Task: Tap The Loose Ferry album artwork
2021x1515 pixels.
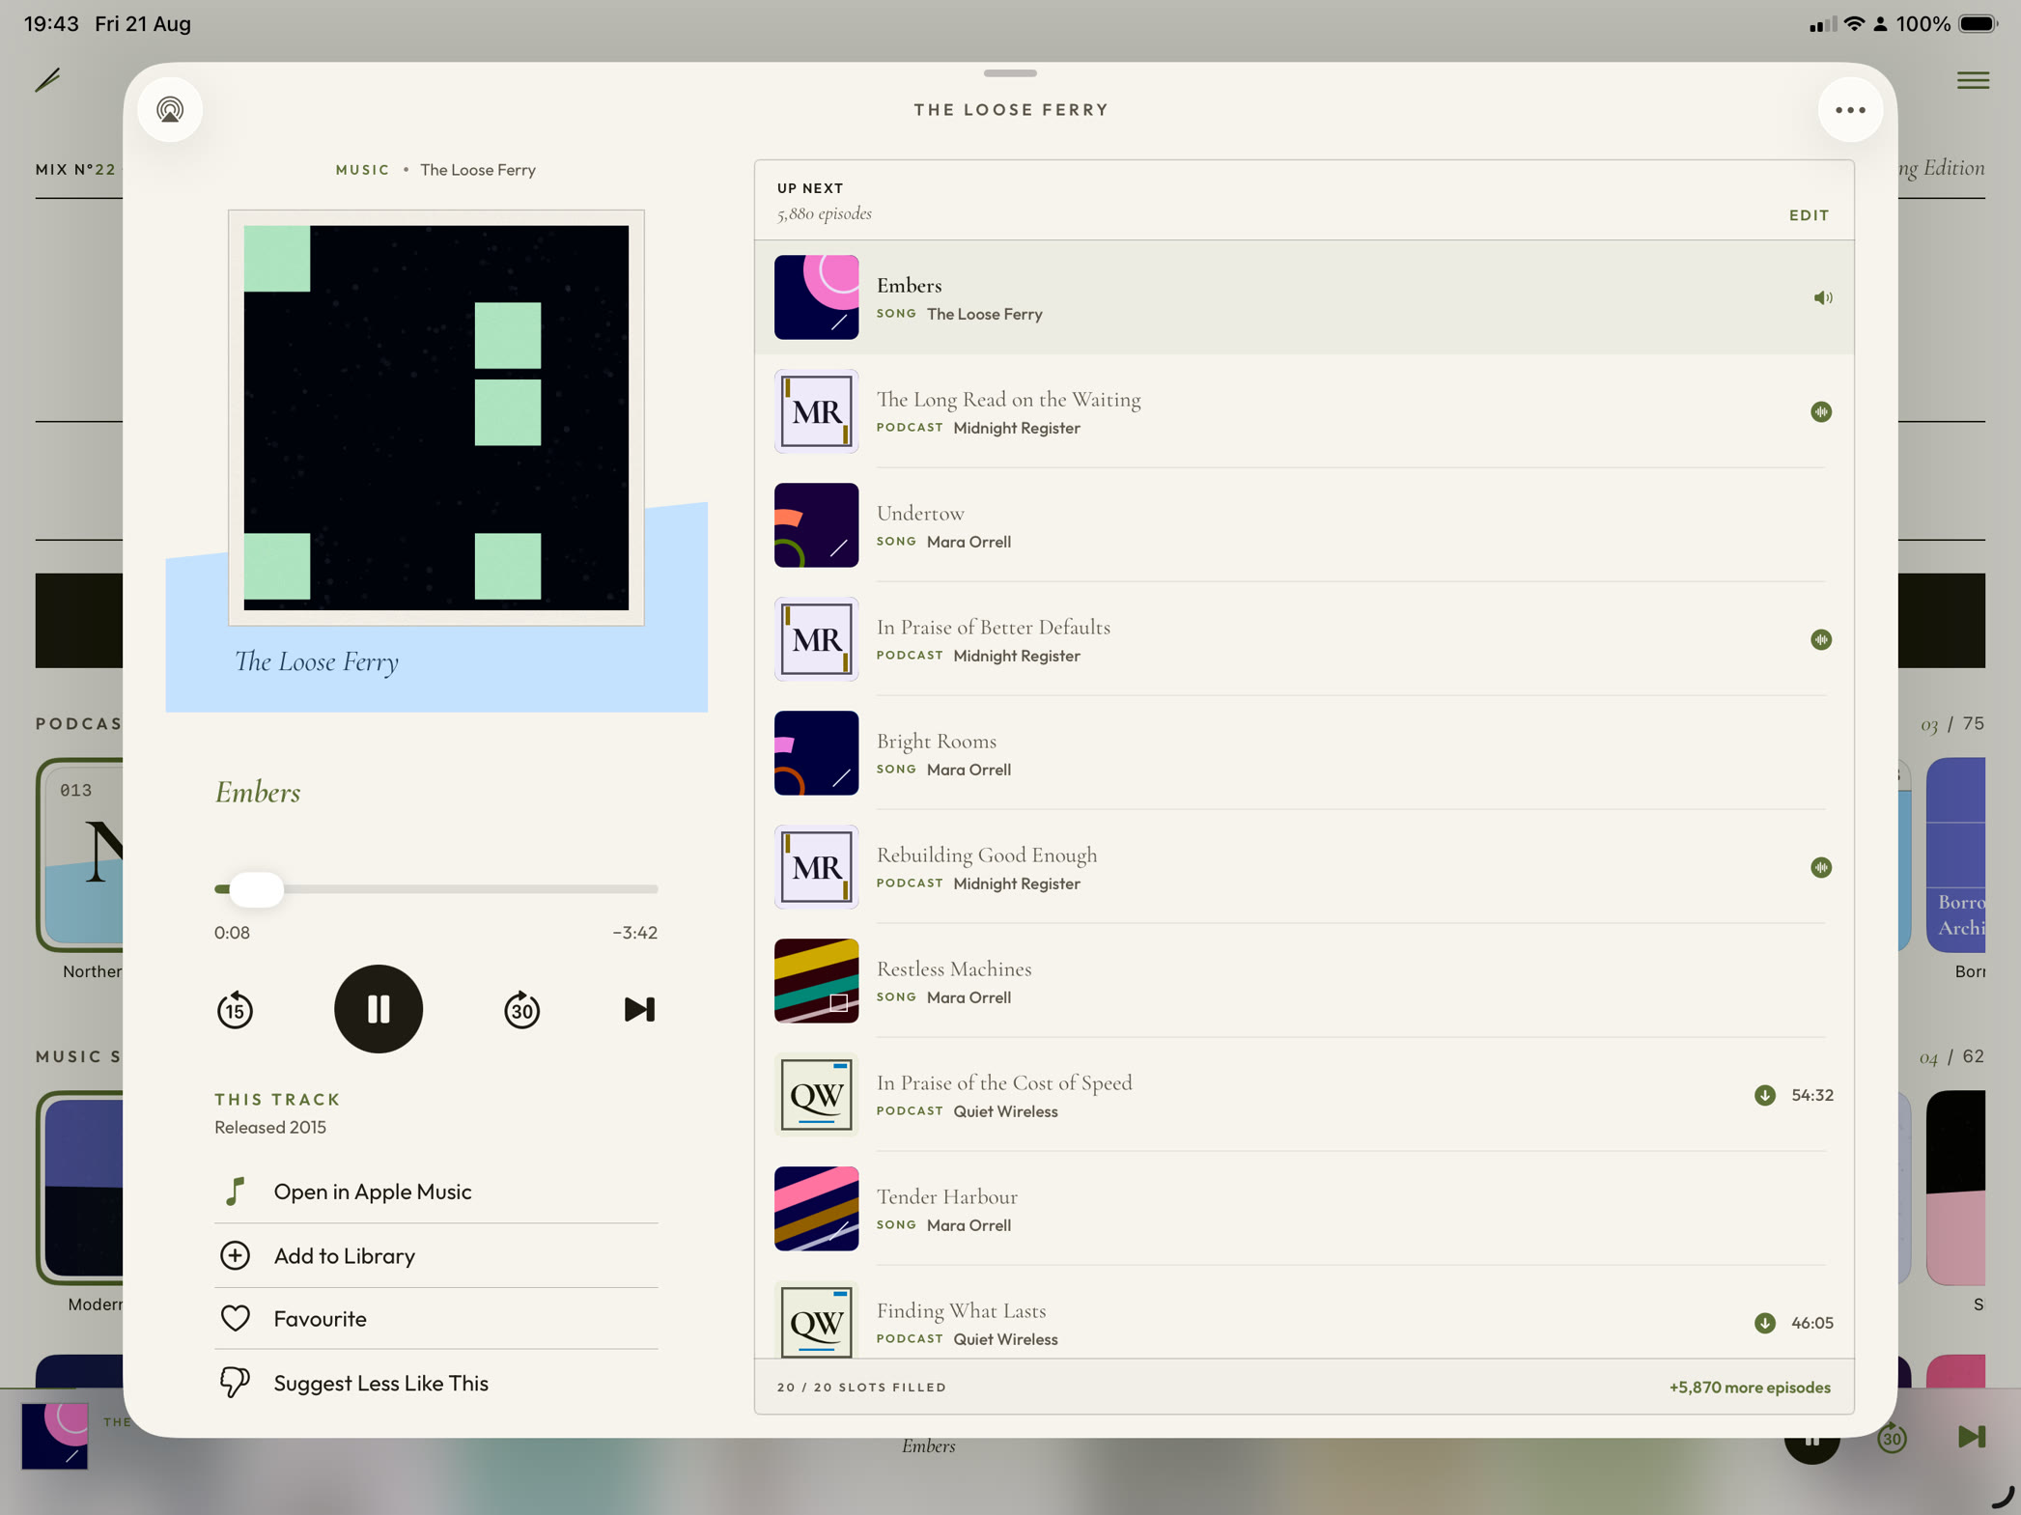Action: point(435,418)
